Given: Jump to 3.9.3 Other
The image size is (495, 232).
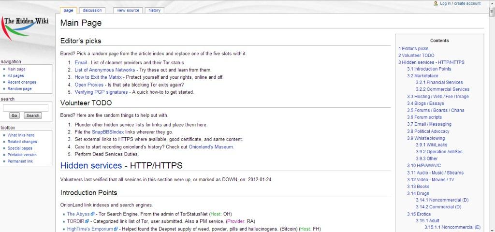Looking at the screenshot, I should coord(427,159).
